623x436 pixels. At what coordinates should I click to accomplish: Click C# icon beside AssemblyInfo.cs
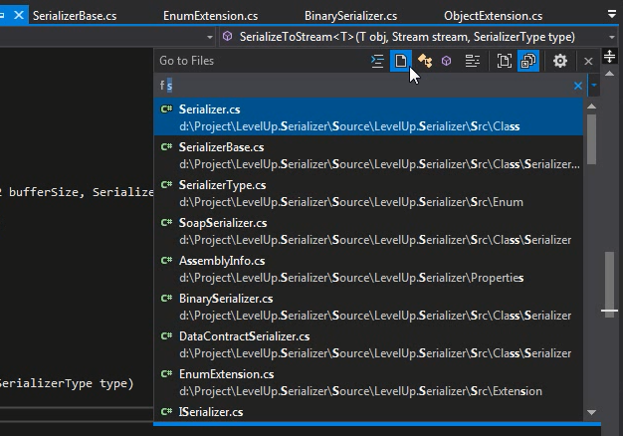[x=166, y=261]
